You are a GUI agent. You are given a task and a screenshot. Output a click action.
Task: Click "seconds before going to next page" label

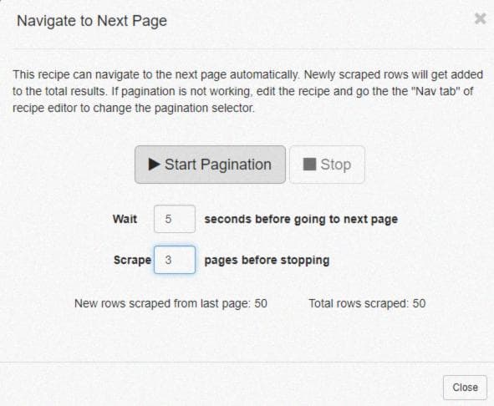click(301, 219)
